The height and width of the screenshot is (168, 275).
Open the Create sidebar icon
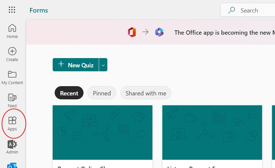click(x=12, y=54)
